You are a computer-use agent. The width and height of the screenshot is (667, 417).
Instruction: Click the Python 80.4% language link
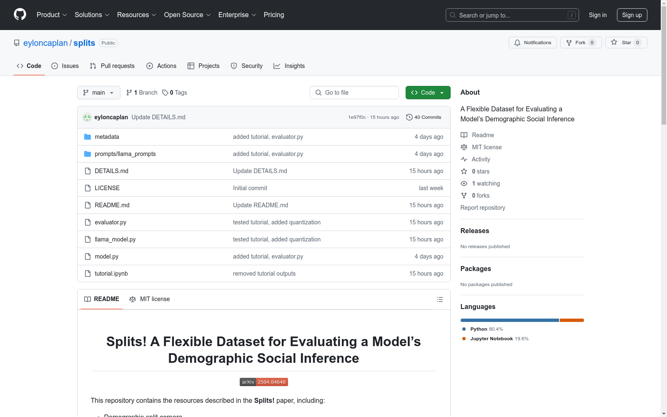pyautogui.click(x=482, y=329)
